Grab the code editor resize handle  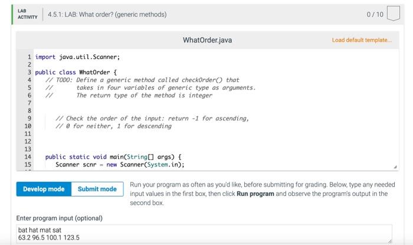point(395,167)
